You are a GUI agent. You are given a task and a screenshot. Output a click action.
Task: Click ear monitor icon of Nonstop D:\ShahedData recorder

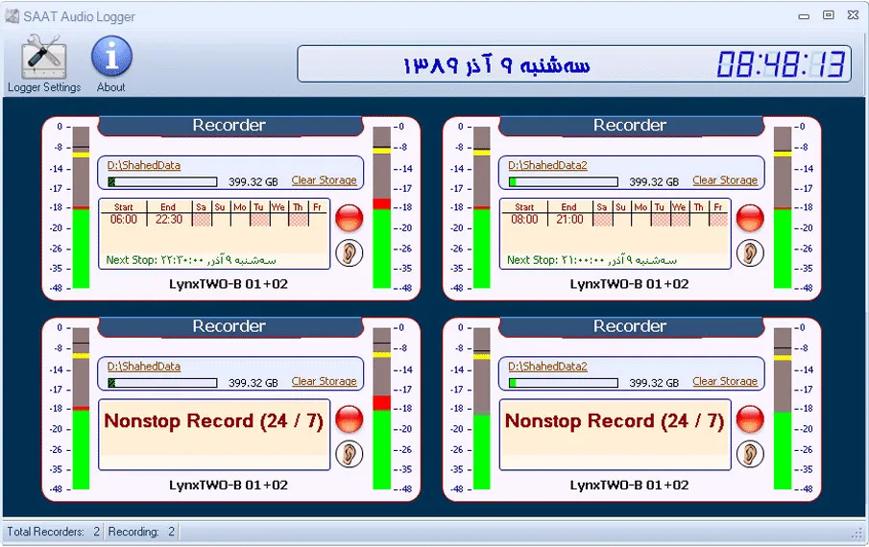point(350,454)
